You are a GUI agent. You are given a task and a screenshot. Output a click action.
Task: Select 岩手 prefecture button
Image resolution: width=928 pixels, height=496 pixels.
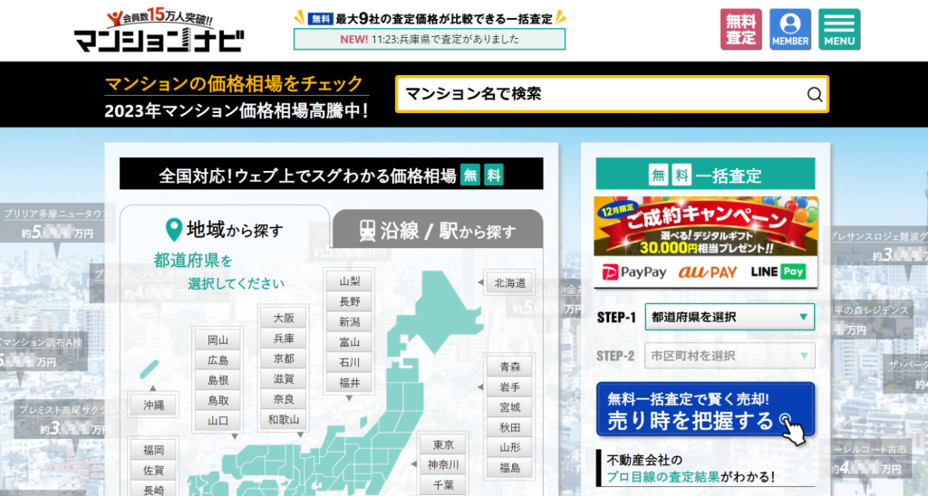pyautogui.click(x=509, y=387)
